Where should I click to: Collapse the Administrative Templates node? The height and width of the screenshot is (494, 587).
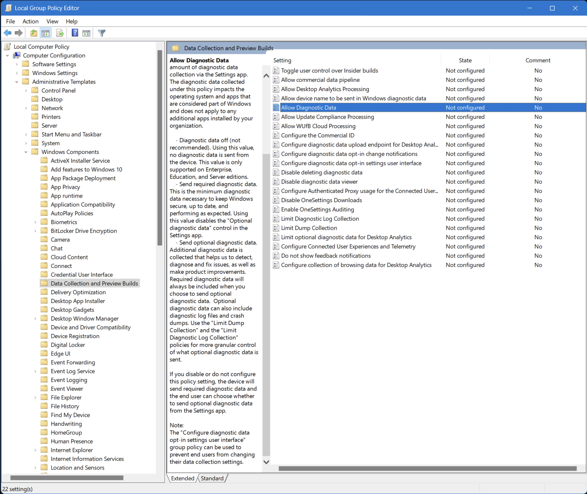click(17, 82)
